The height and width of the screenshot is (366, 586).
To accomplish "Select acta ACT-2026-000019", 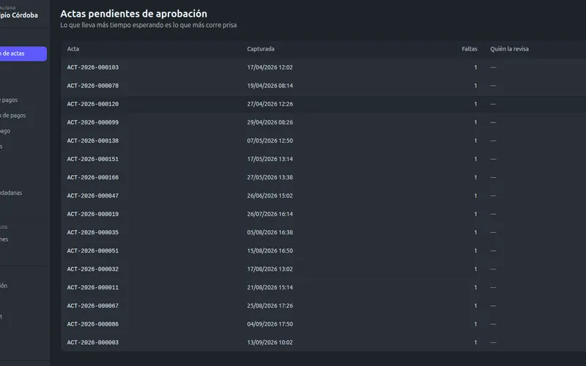I will click(93, 214).
